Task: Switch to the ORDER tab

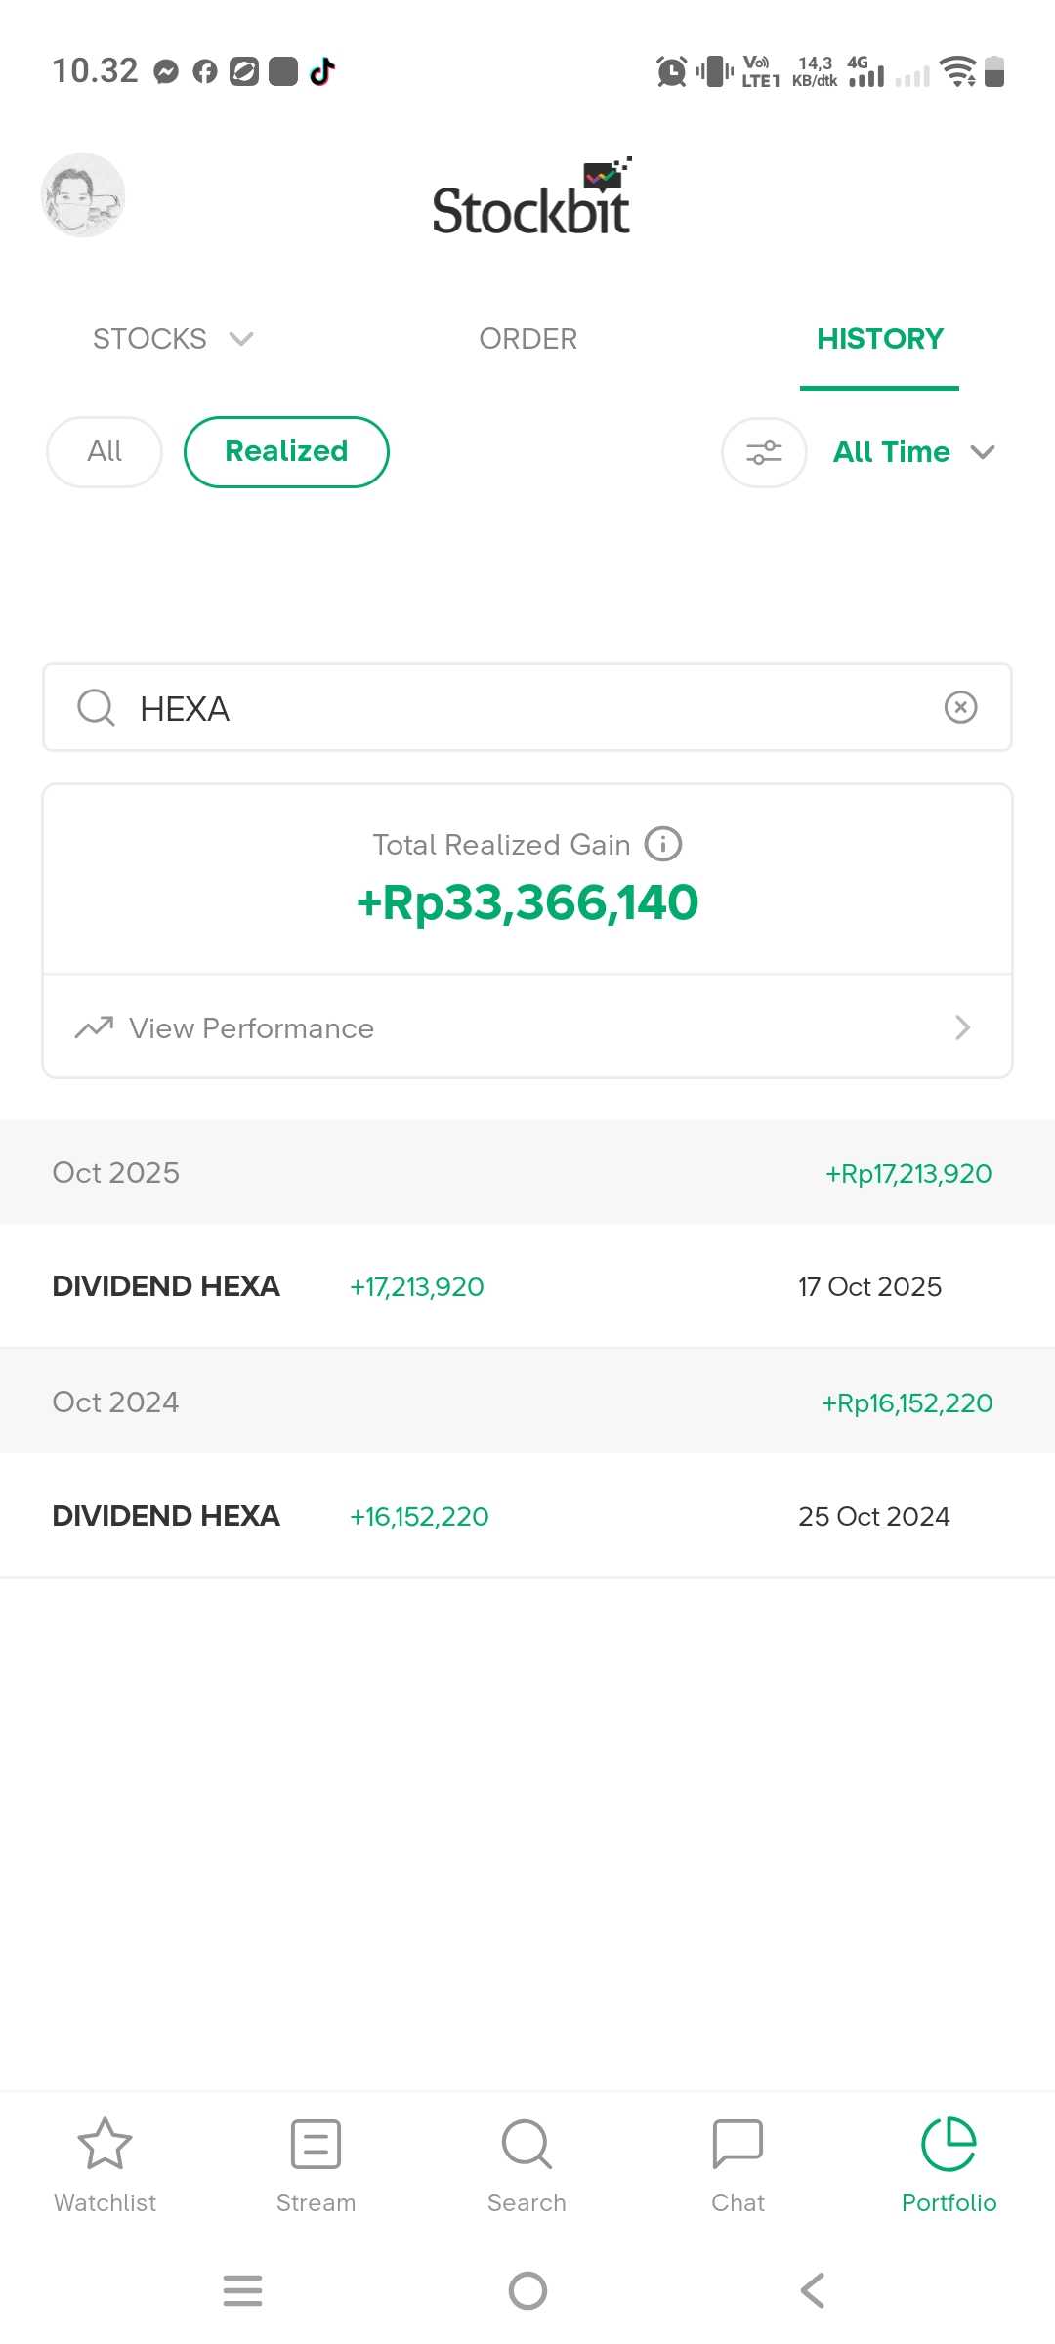Action: click(527, 339)
